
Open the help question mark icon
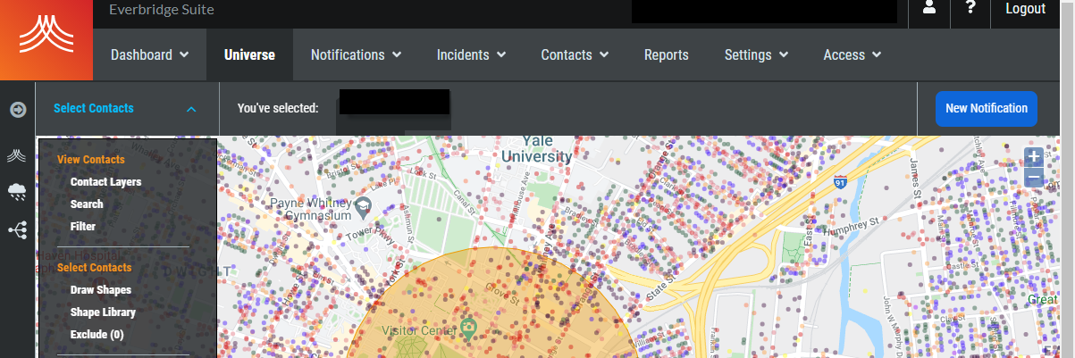[x=970, y=8]
